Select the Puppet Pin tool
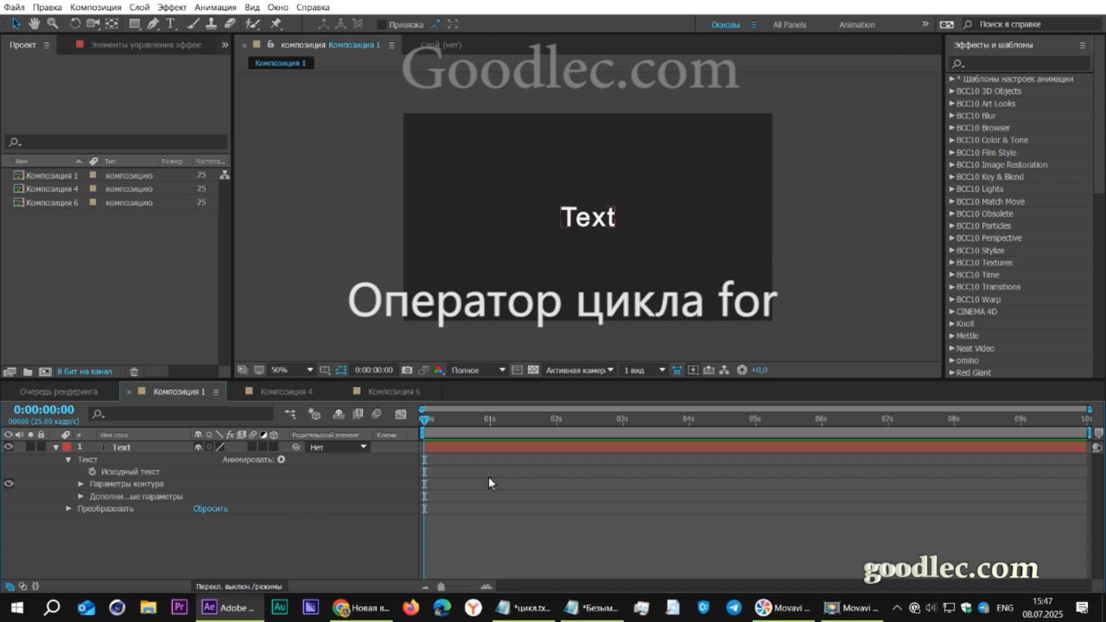Screen dimensions: 1106x622 (275, 23)
